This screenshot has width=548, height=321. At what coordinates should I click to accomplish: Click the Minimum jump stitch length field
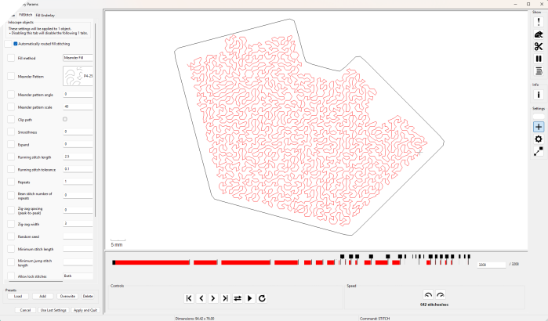click(78, 262)
